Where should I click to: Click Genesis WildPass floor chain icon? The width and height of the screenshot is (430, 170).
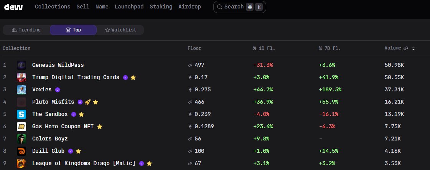[x=190, y=65]
